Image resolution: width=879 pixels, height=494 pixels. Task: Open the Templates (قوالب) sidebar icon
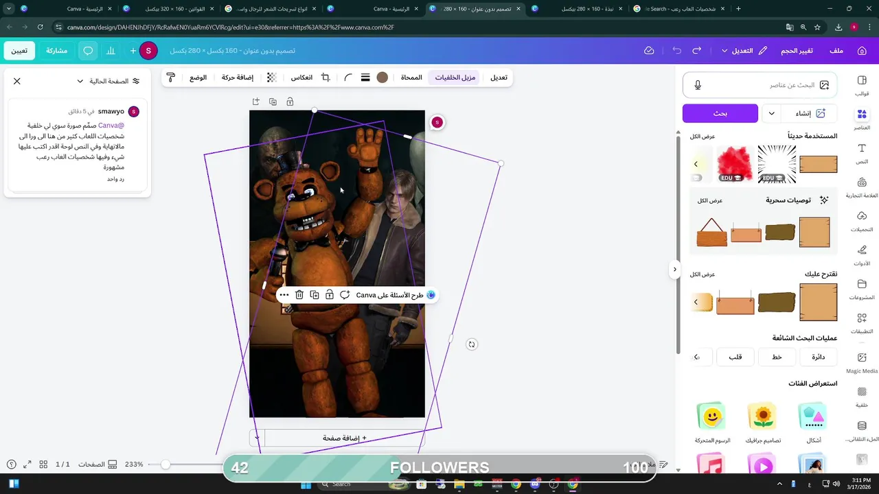click(862, 85)
